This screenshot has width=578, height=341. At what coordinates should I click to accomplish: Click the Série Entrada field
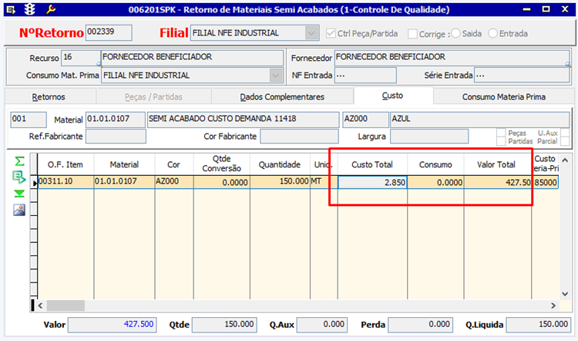[x=522, y=76]
